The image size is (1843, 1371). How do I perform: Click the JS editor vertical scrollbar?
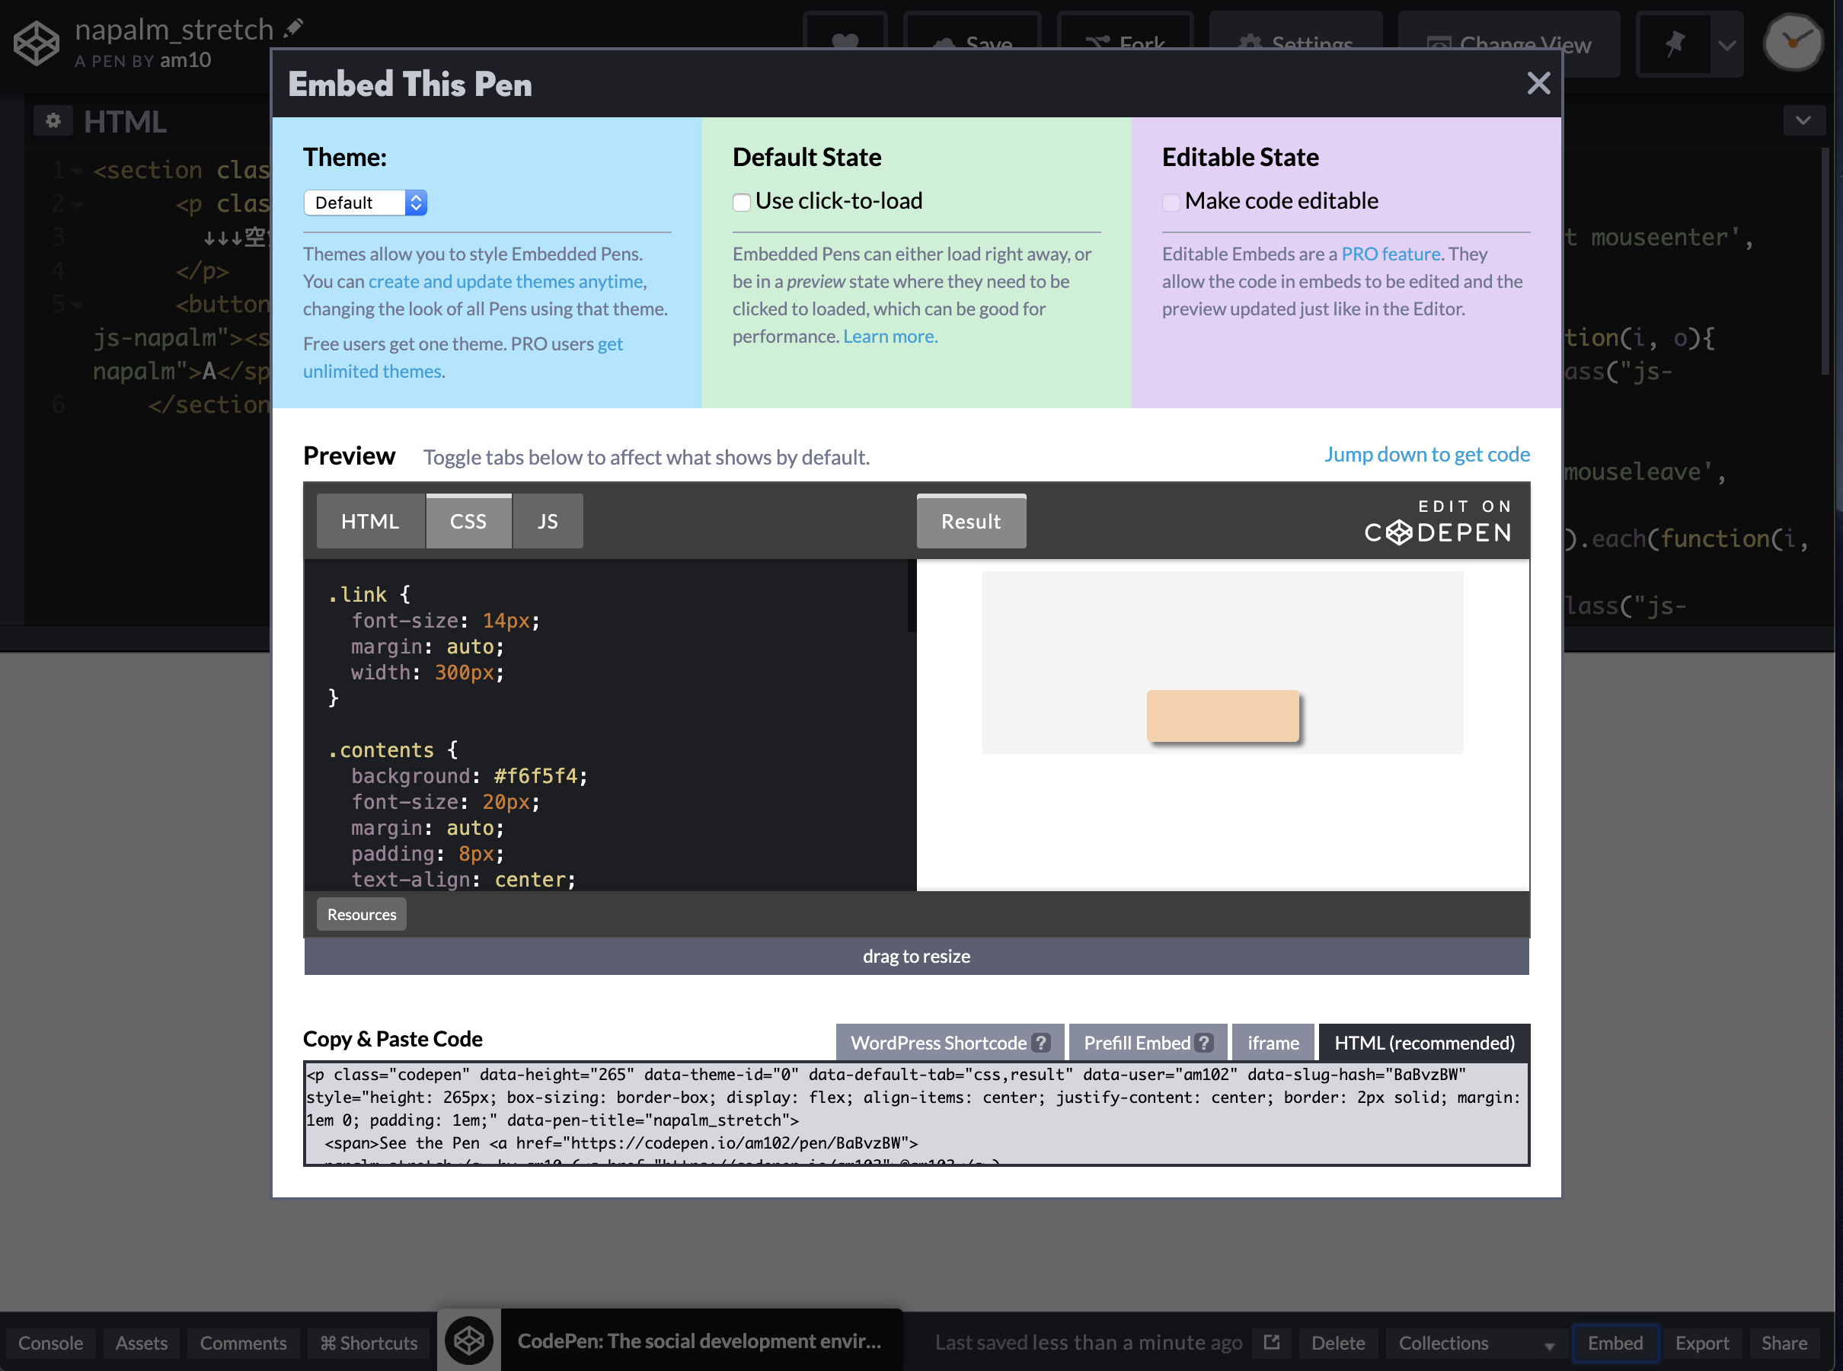point(1825,261)
